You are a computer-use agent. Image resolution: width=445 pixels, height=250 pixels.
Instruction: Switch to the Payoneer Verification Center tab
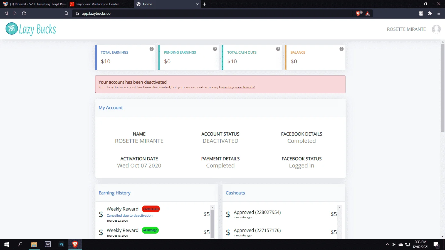pos(98,4)
